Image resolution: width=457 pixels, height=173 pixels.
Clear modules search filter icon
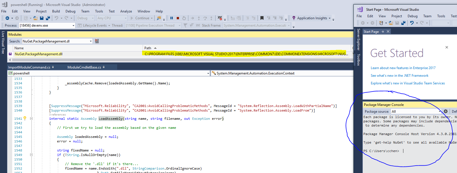click(x=97, y=41)
